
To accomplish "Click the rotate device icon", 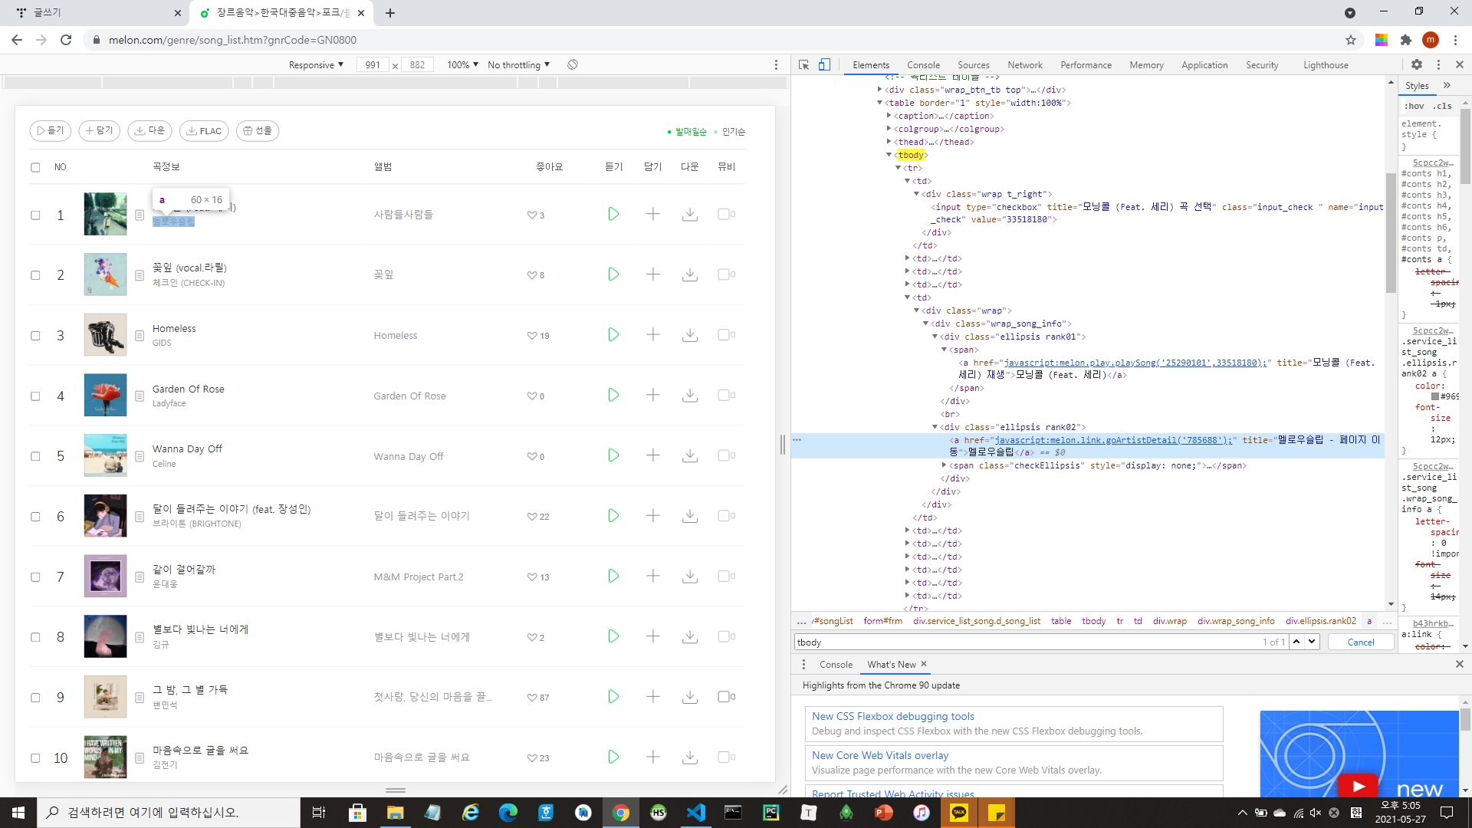I will pyautogui.click(x=573, y=65).
